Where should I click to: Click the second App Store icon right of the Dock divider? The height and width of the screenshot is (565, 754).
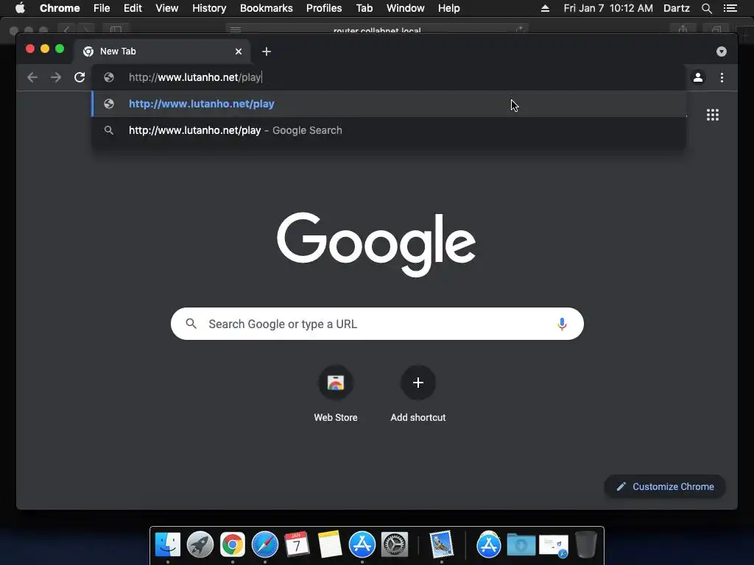pyautogui.click(x=489, y=544)
